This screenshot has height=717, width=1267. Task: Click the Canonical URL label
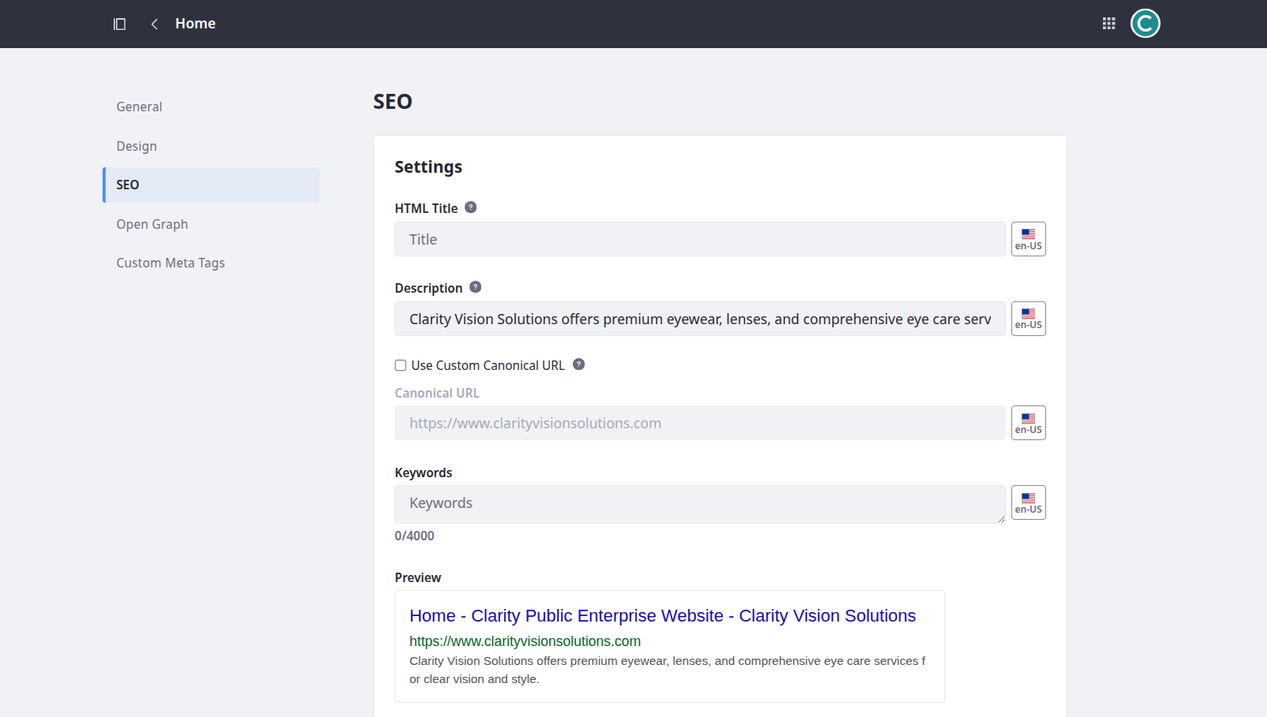pyautogui.click(x=437, y=393)
